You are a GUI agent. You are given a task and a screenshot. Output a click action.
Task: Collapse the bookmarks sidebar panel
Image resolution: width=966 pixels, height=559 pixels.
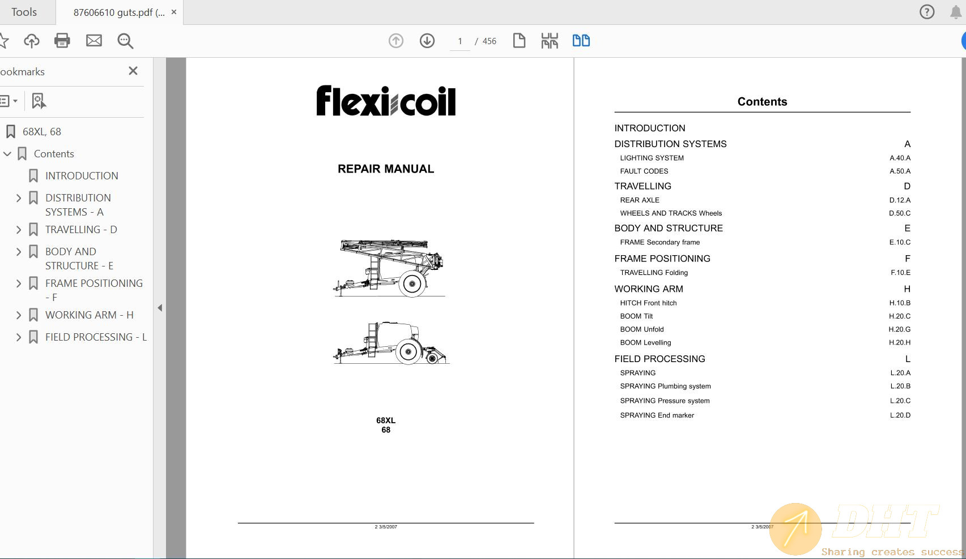point(160,307)
